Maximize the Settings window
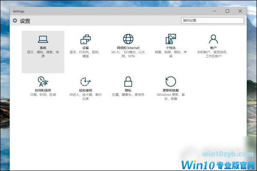The height and width of the screenshot is (171, 257). click(227, 11)
